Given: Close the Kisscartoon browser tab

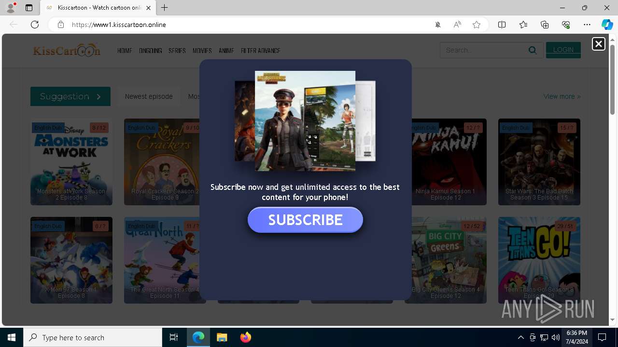Looking at the screenshot, I should 148,8.
